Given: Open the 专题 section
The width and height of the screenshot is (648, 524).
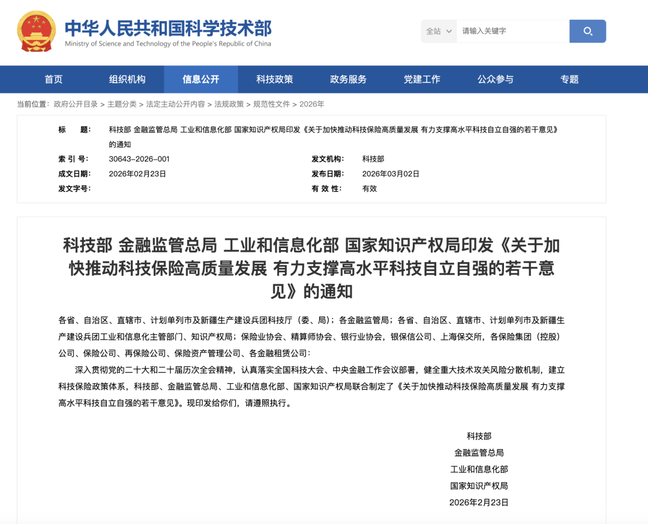Looking at the screenshot, I should coord(569,79).
